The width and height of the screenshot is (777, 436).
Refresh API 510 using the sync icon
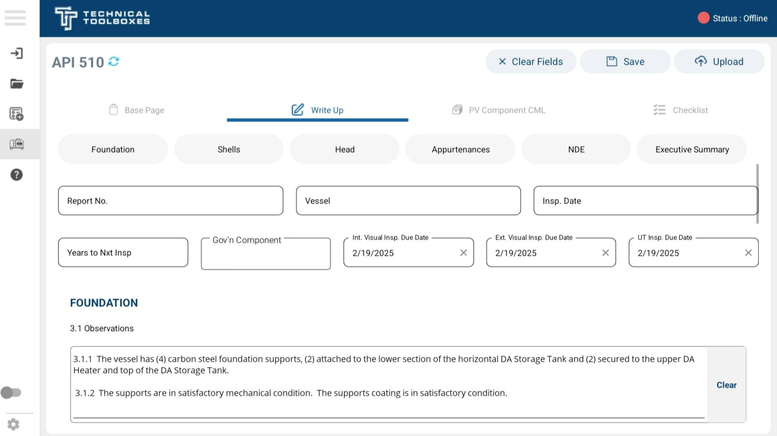click(x=114, y=61)
